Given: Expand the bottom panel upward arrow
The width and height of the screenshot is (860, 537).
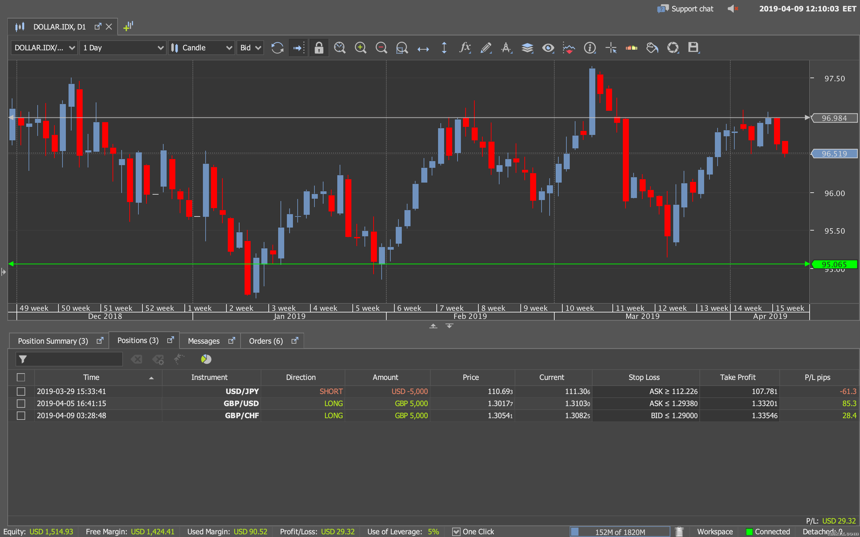Looking at the screenshot, I should click(433, 326).
